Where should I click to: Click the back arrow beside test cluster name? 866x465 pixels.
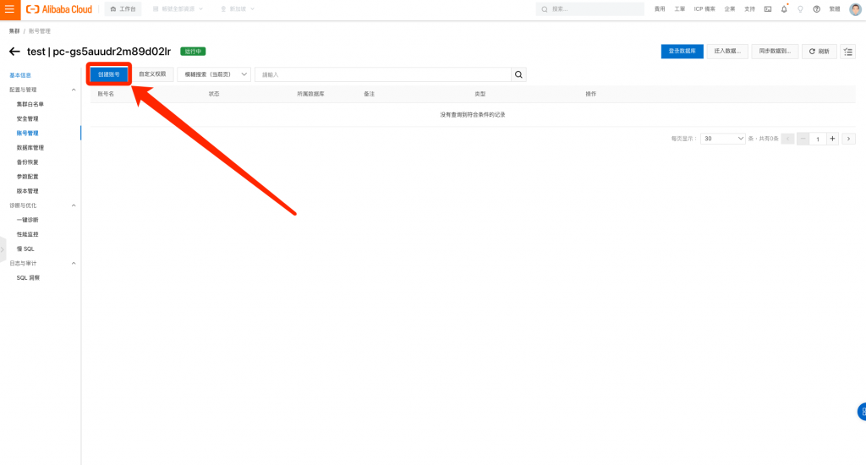(x=15, y=52)
